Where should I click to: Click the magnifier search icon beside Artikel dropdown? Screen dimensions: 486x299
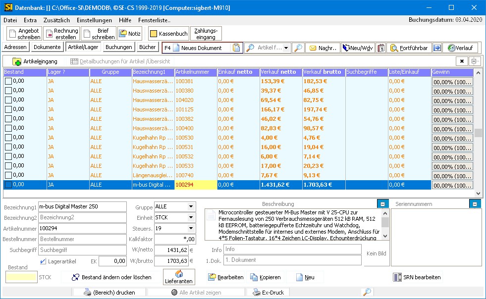298,48
